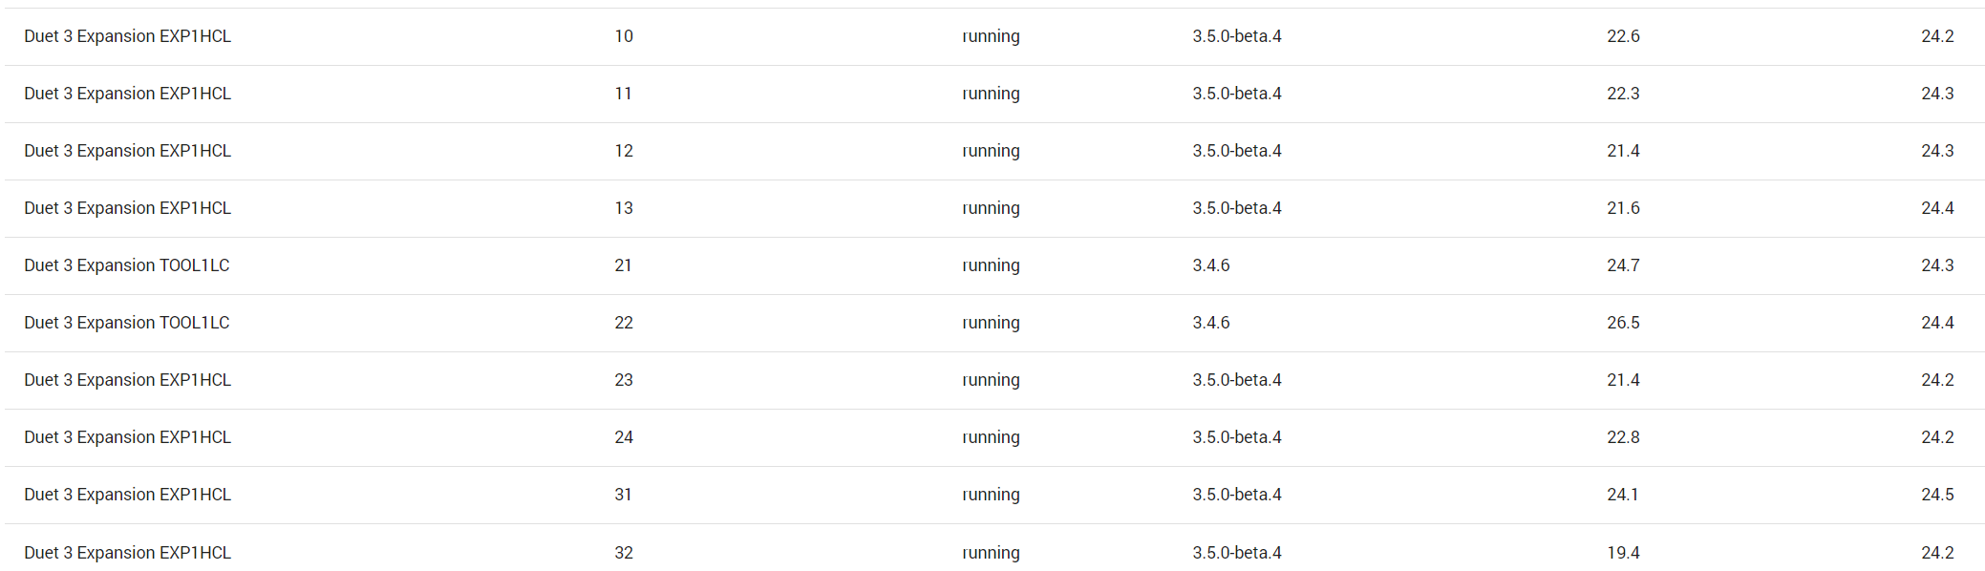Select the 24.5 value in last column

1937,495
